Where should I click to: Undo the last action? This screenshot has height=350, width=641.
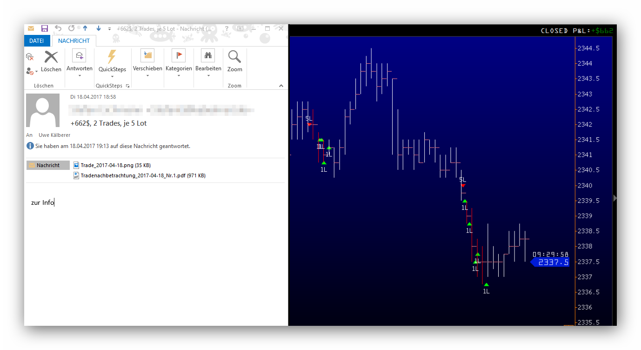tap(58, 28)
